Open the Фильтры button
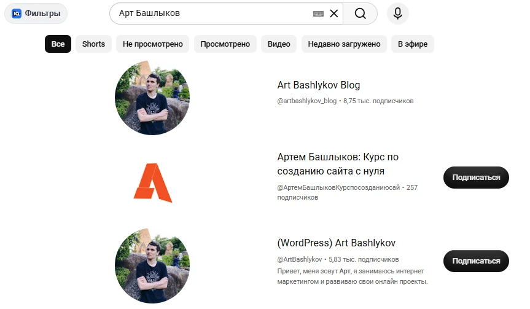This screenshot has width=530, height=309. coord(36,14)
